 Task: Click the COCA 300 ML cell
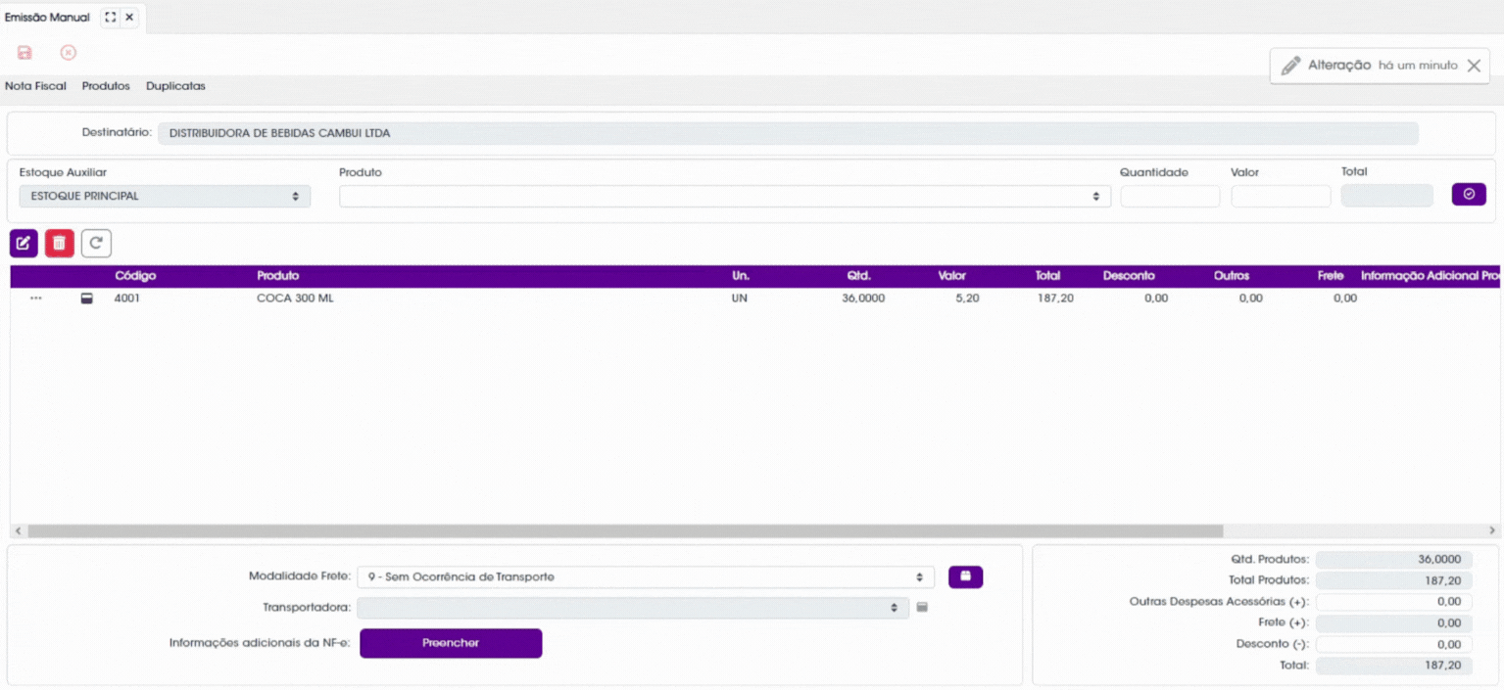pyautogui.click(x=295, y=299)
